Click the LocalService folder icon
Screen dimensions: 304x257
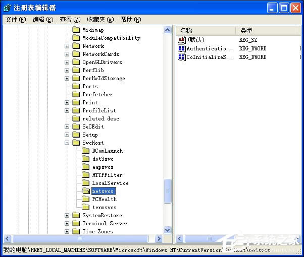tap(85, 183)
